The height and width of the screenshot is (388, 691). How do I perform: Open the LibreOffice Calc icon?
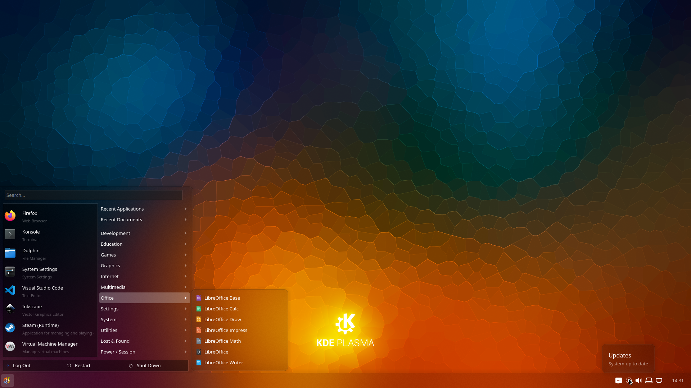point(198,309)
